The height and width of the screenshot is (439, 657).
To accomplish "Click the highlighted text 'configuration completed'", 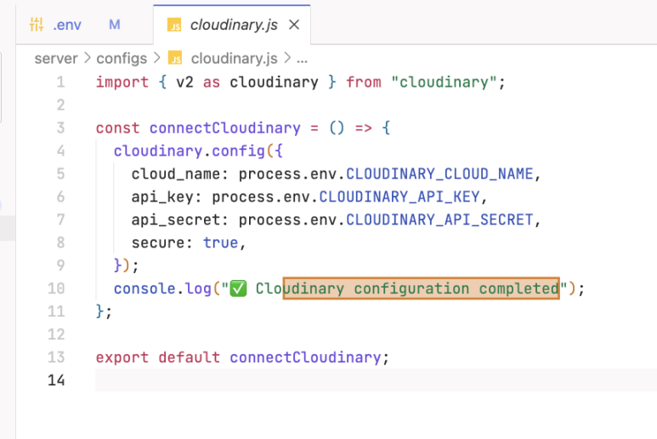I will (456, 288).
